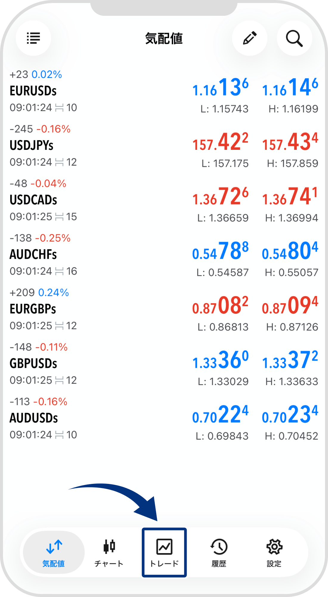Open the search magnifier icon

pyautogui.click(x=294, y=38)
